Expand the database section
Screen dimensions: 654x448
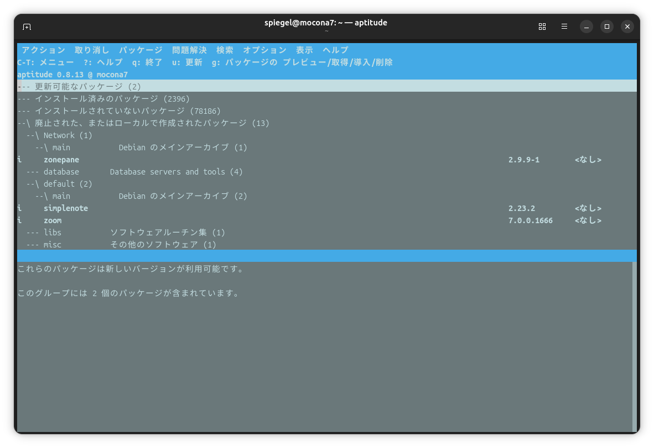61,172
